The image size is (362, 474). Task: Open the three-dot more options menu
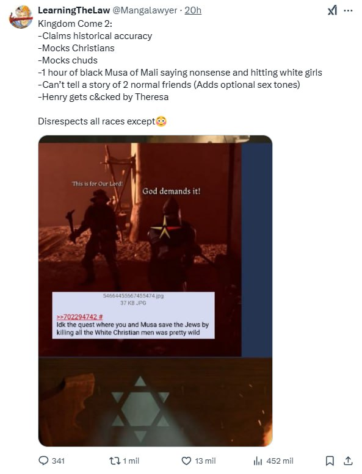(x=349, y=10)
